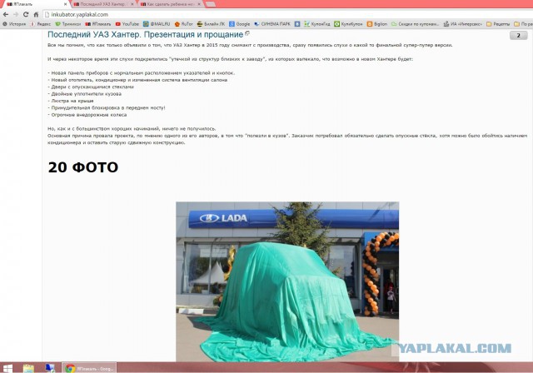This screenshot has height=373, width=533.
Task: Go back with the browser back arrow
Action: 6,15
